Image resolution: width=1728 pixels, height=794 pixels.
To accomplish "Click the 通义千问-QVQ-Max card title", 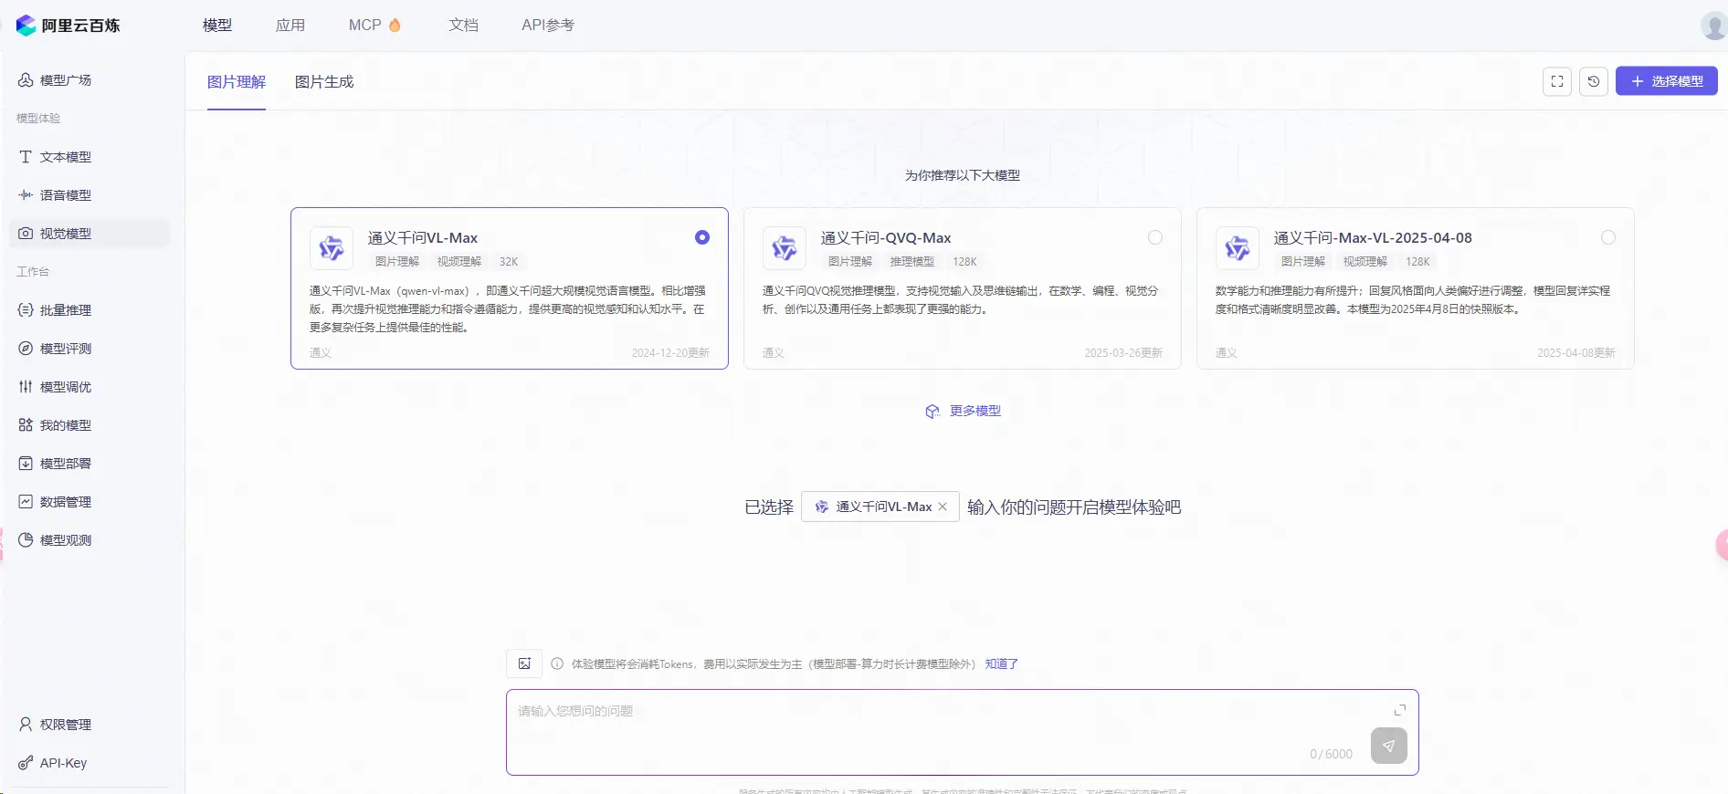I will [886, 238].
